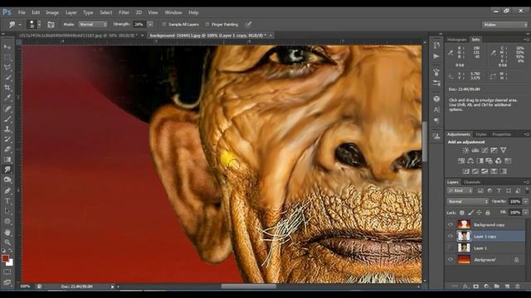Open the smudge Mode dropdown
531x298 pixels.
(93, 24)
